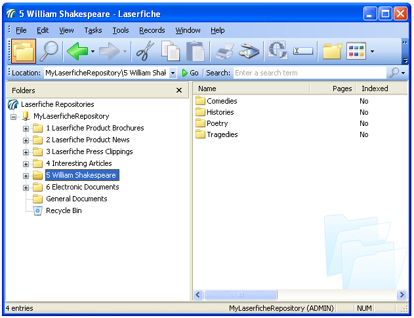Click the MyLaserficheRepository server icon
This screenshot has height=318, width=414.
pyautogui.click(x=26, y=116)
